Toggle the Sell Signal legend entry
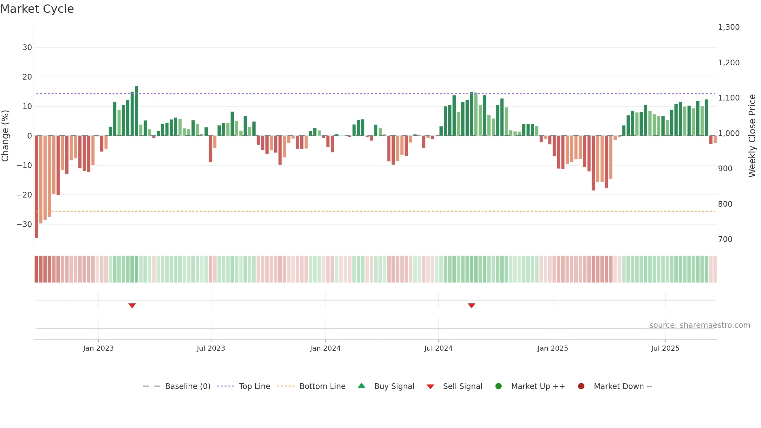 454,386
